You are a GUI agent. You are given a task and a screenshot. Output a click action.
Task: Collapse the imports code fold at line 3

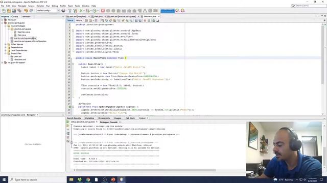click(x=73, y=30)
